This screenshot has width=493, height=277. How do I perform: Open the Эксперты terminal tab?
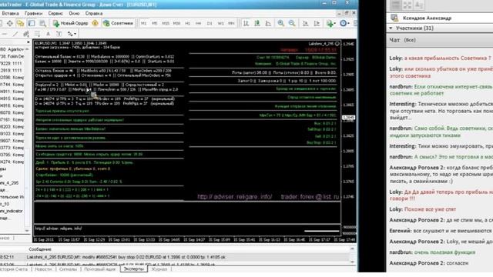point(133,269)
